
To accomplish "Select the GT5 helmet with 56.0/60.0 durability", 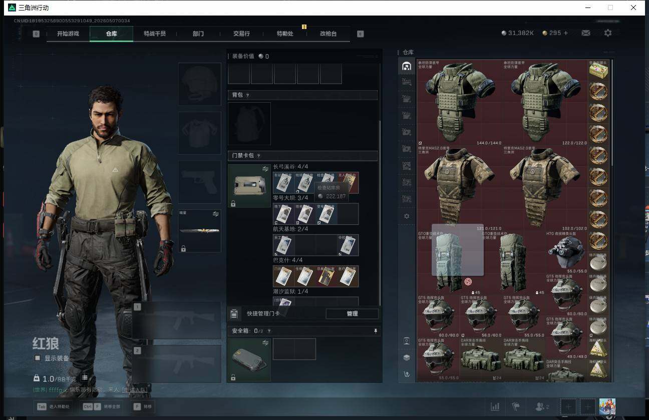I will [481, 316].
